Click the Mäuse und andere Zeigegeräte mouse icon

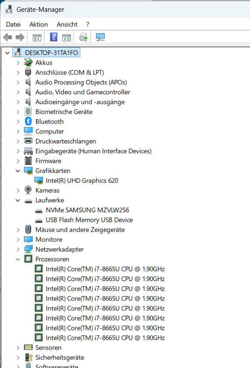pos(28,229)
